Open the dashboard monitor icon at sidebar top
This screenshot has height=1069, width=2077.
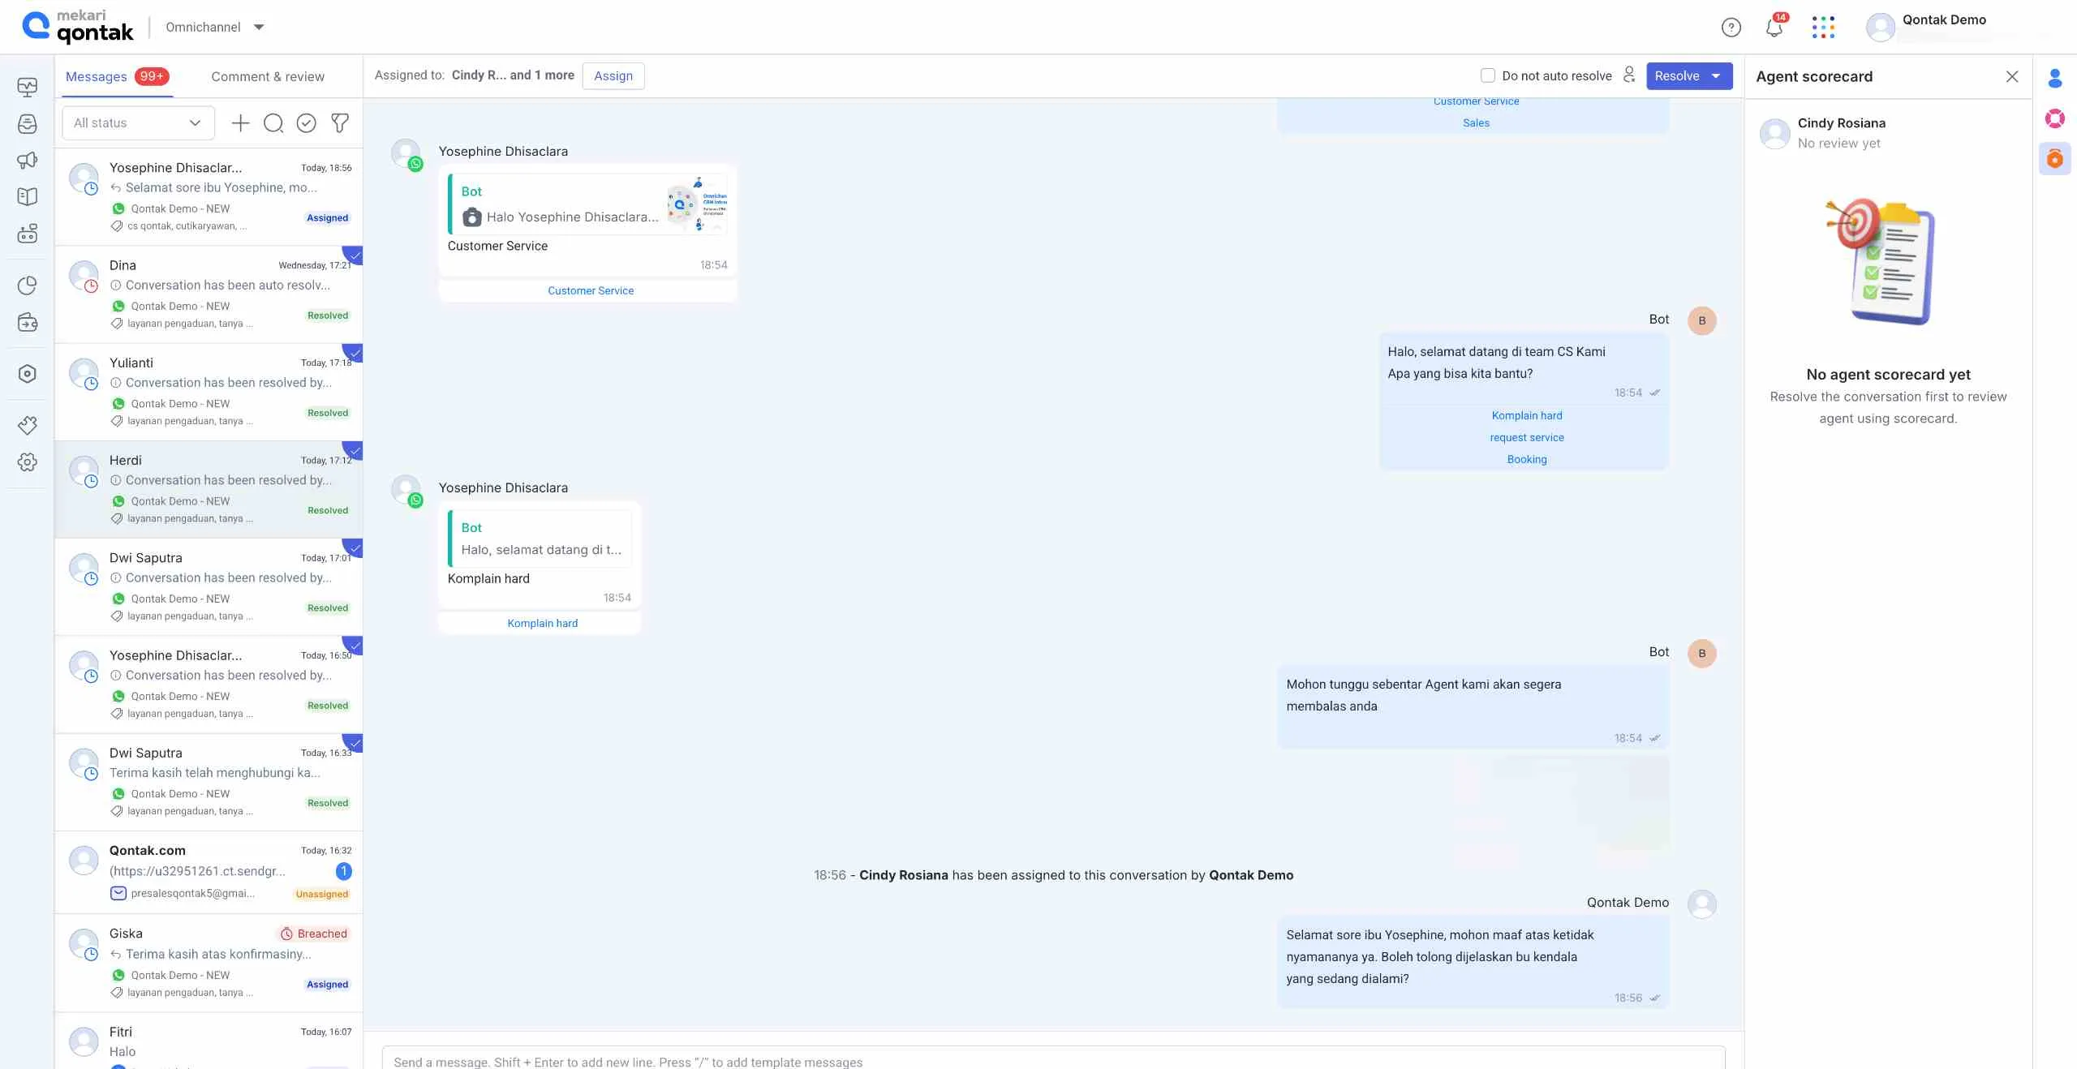pos(27,88)
